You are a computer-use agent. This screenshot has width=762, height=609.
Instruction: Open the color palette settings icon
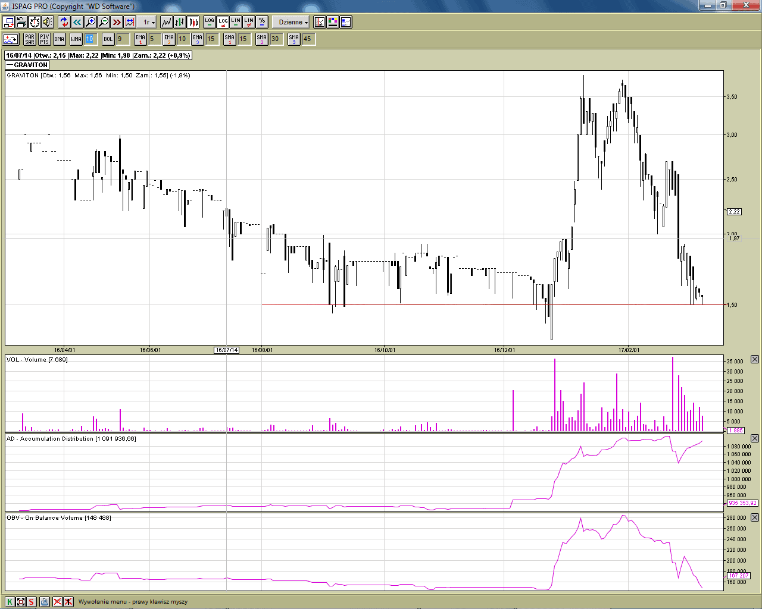[333, 22]
